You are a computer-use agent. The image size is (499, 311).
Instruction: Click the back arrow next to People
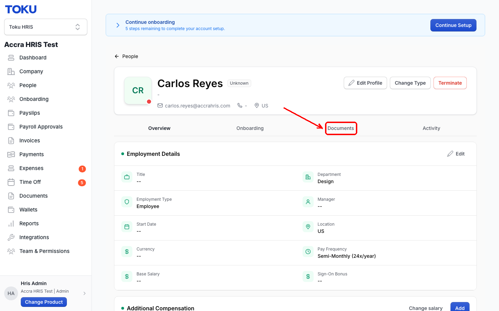tap(117, 56)
